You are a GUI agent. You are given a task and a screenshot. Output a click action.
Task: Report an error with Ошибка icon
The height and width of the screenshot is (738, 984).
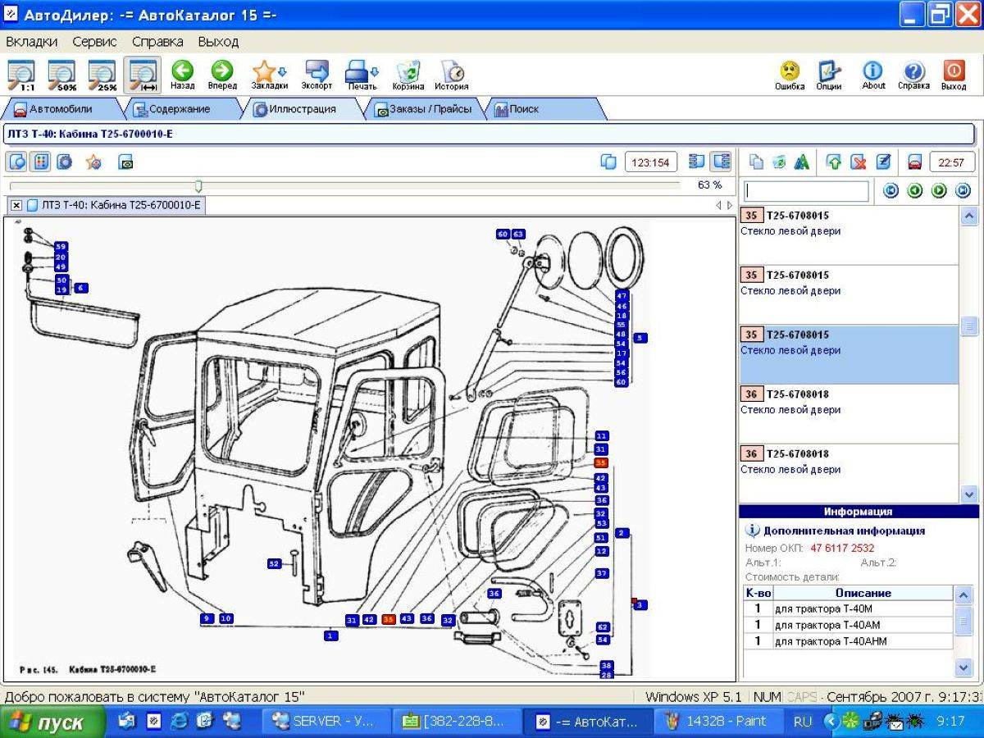click(790, 75)
